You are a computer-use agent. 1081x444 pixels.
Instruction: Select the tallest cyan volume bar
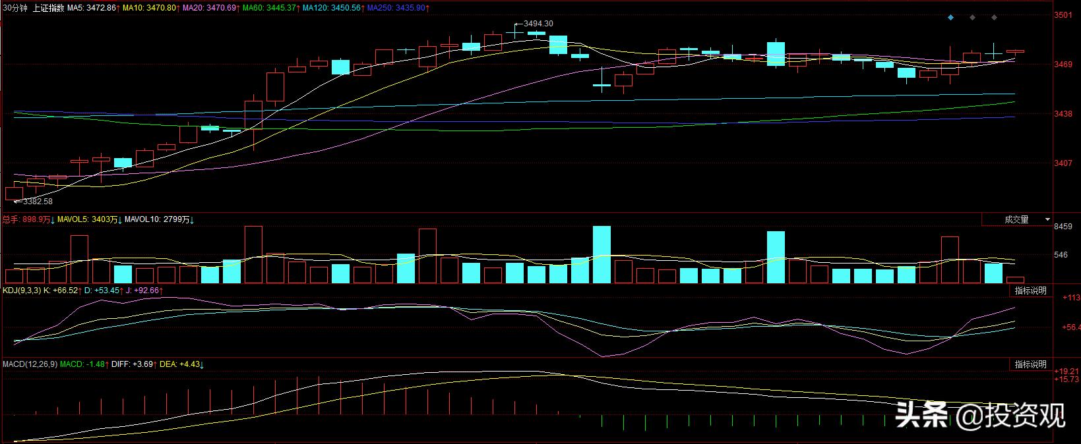point(602,255)
